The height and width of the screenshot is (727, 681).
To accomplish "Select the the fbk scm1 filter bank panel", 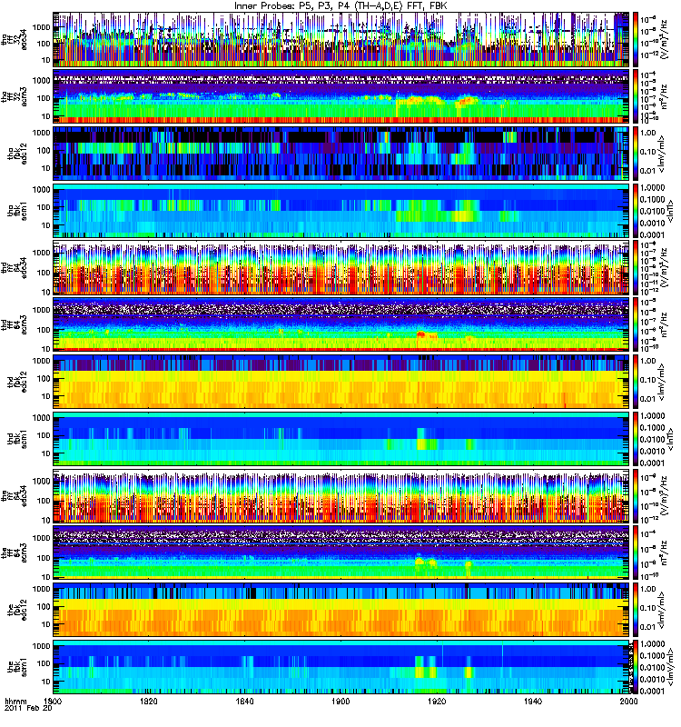I will tap(341, 667).
